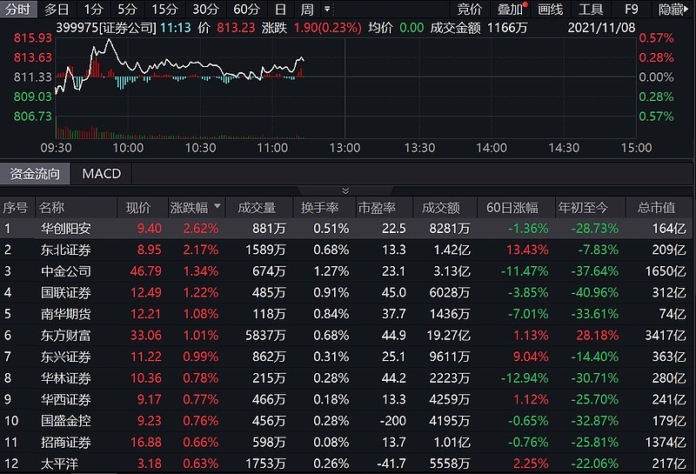Select the 华西证券 stock row
The width and height of the screenshot is (696, 474).
point(346,399)
